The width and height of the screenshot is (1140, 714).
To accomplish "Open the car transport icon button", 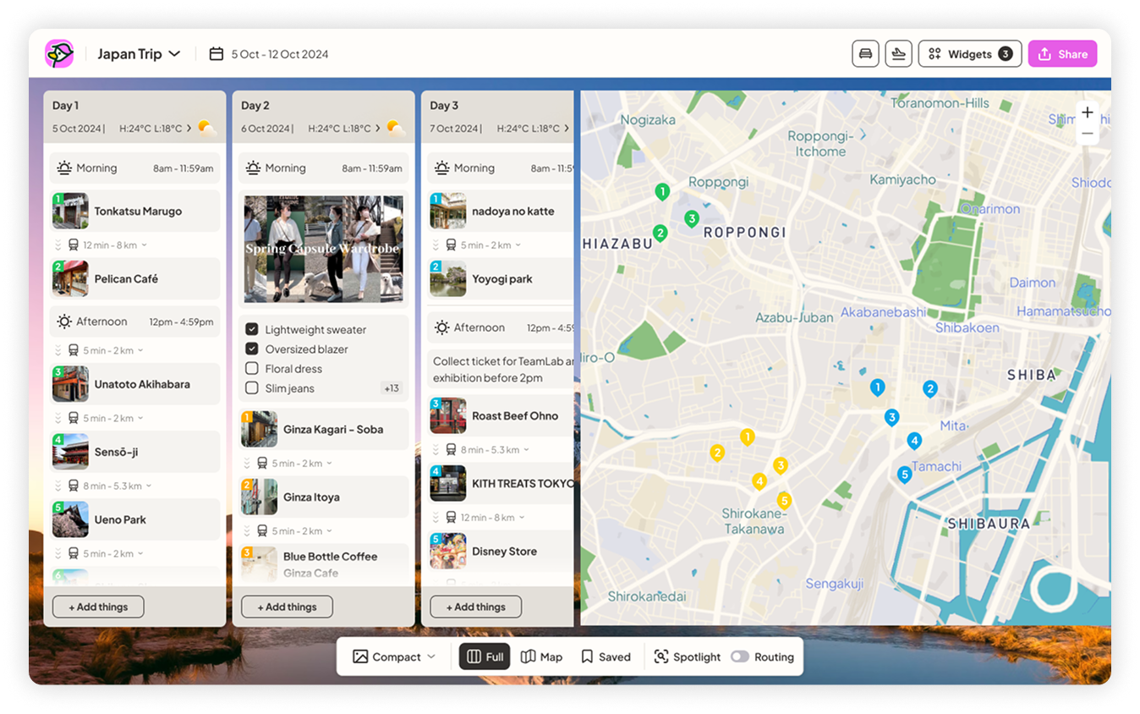I will (865, 54).
